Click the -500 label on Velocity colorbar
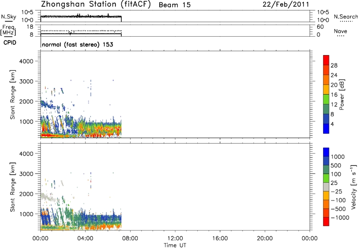Viewport: 358px width, 248px height. point(338,209)
